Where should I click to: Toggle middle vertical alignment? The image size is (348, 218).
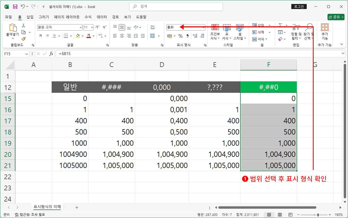click(122, 27)
